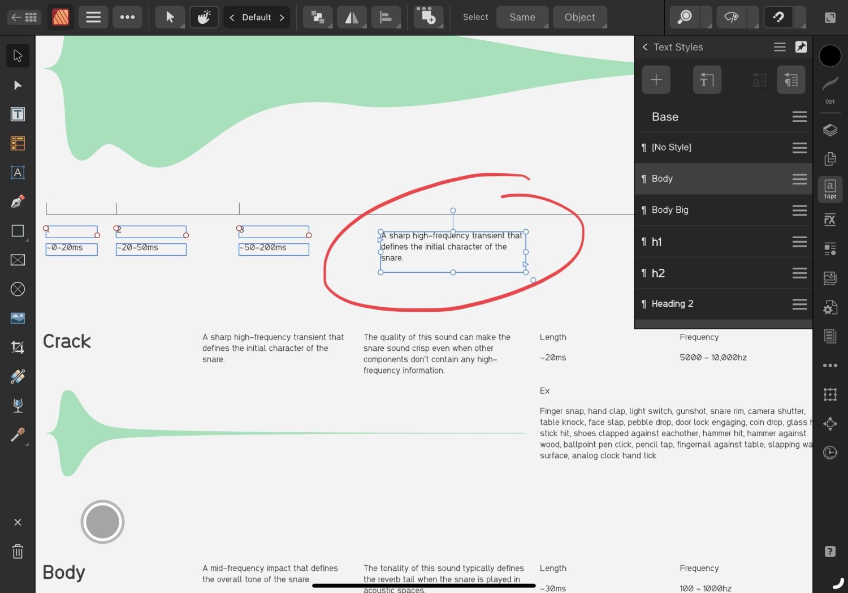Open the Body Big style options menu

pos(799,210)
